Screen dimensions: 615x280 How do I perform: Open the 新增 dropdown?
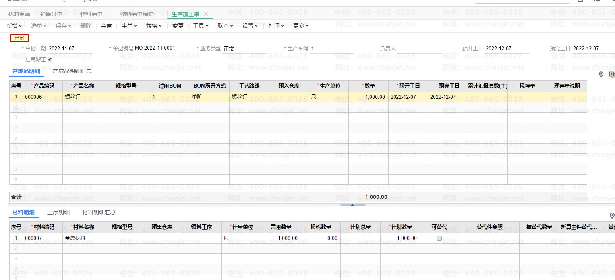[14, 26]
